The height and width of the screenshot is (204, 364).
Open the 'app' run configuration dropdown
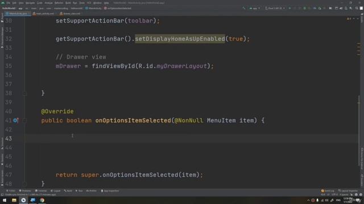tap(254, 8)
